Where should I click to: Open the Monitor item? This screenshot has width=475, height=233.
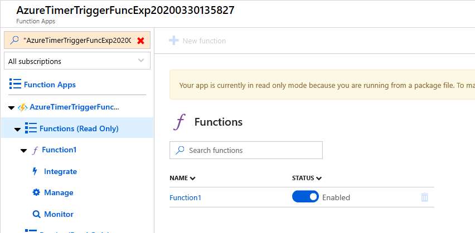click(59, 214)
